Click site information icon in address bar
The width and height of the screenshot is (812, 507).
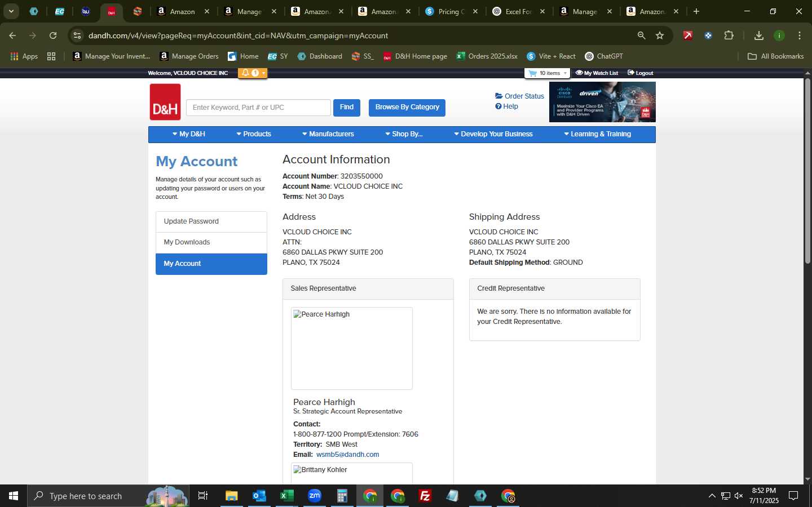pyautogui.click(x=77, y=35)
